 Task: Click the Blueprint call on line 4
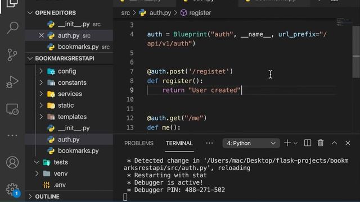click(x=190, y=34)
